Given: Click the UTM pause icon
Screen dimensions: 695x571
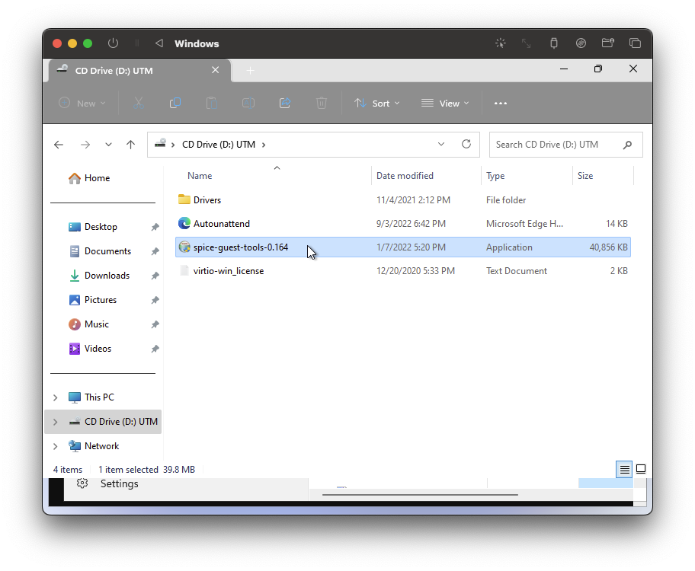Looking at the screenshot, I should coord(137,43).
